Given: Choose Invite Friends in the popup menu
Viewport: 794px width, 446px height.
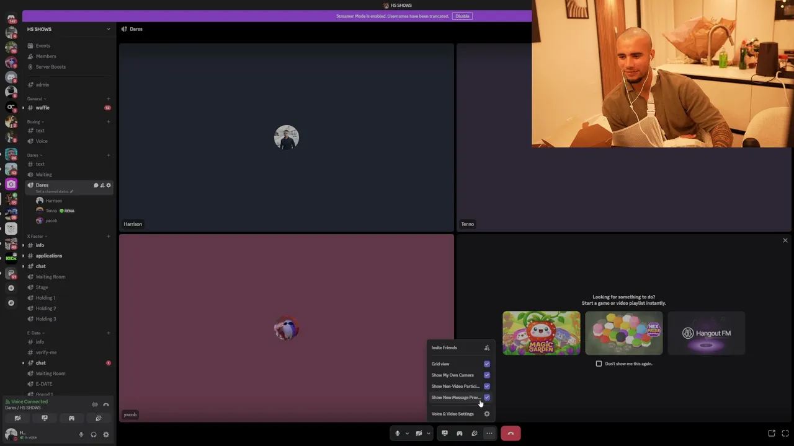Looking at the screenshot, I should (x=460, y=348).
